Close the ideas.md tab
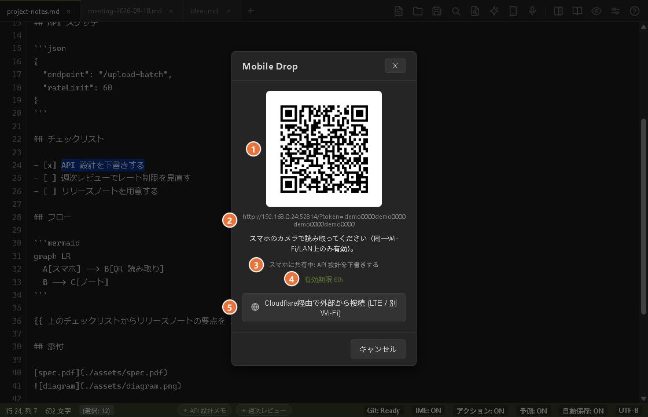 tap(229, 12)
